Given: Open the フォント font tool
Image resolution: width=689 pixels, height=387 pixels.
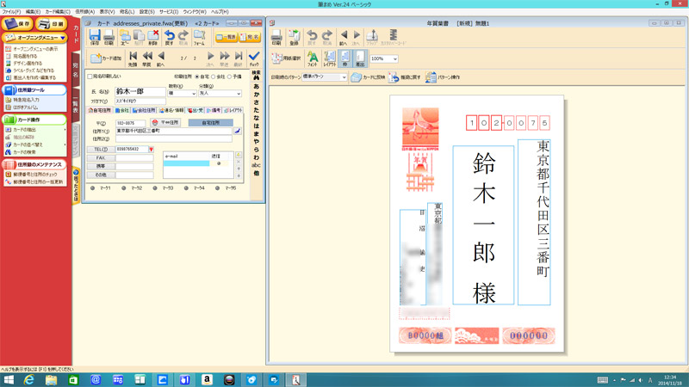Looking at the screenshot, I should [313, 58].
